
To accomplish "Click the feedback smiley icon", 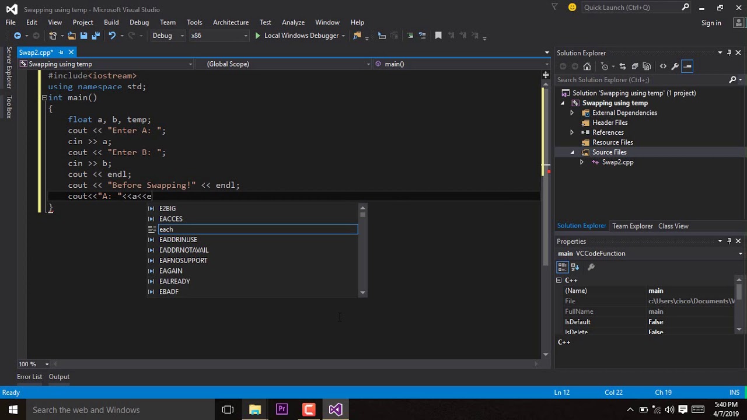I will click(x=572, y=8).
